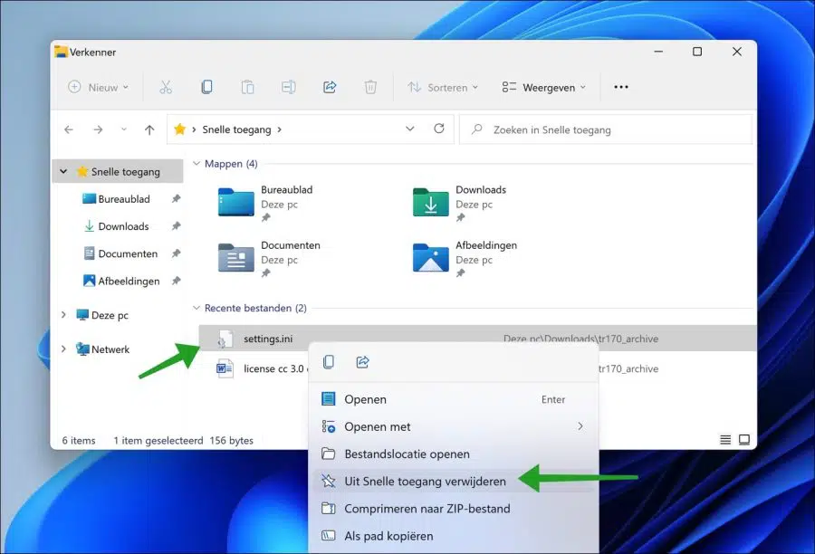Select Deze pc in the sidebar

tap(110, 315)
